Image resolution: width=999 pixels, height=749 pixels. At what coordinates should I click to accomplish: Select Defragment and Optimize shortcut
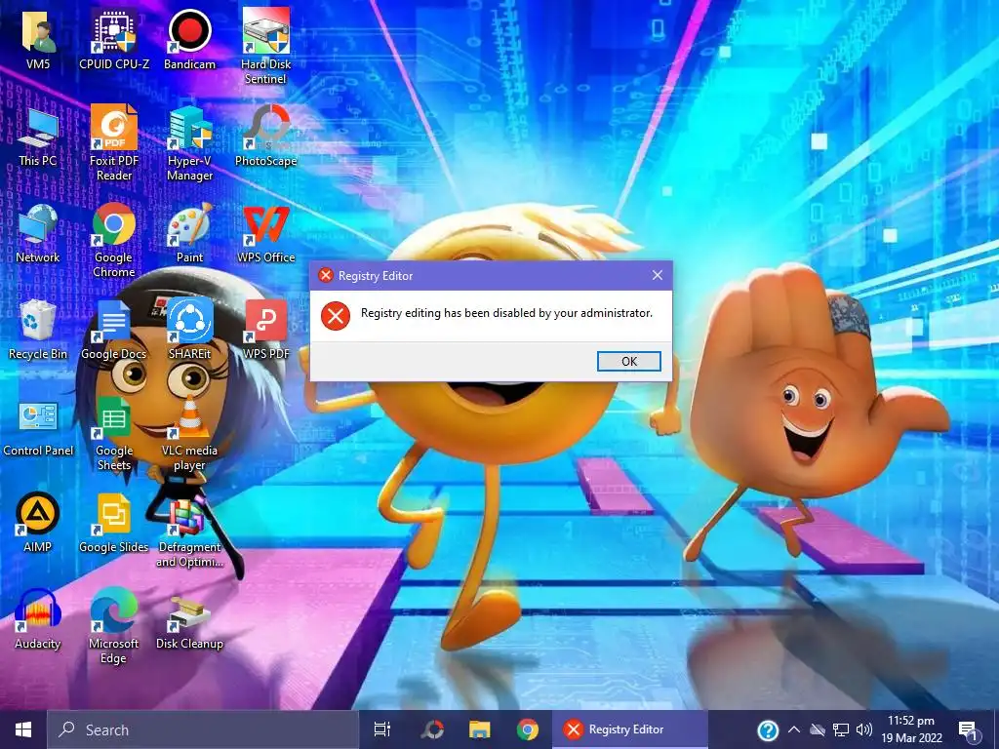[x=189, y=531]
